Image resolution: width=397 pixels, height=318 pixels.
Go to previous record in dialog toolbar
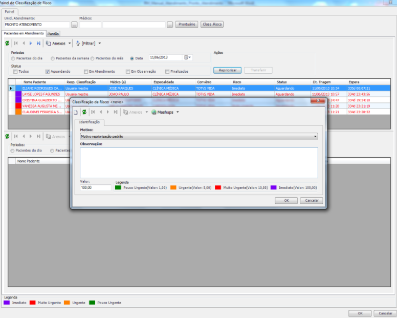point(101,112)
